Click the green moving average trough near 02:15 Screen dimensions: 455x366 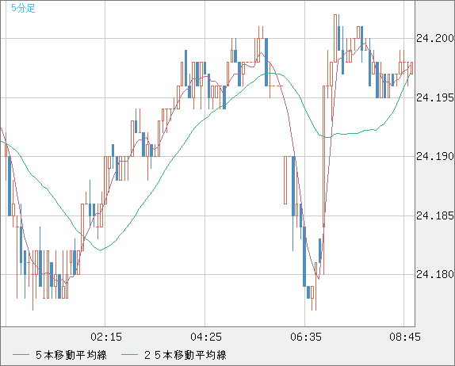click(101, 250)
